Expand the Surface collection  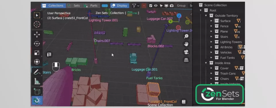pyautogui.click(x=211, y=21)
